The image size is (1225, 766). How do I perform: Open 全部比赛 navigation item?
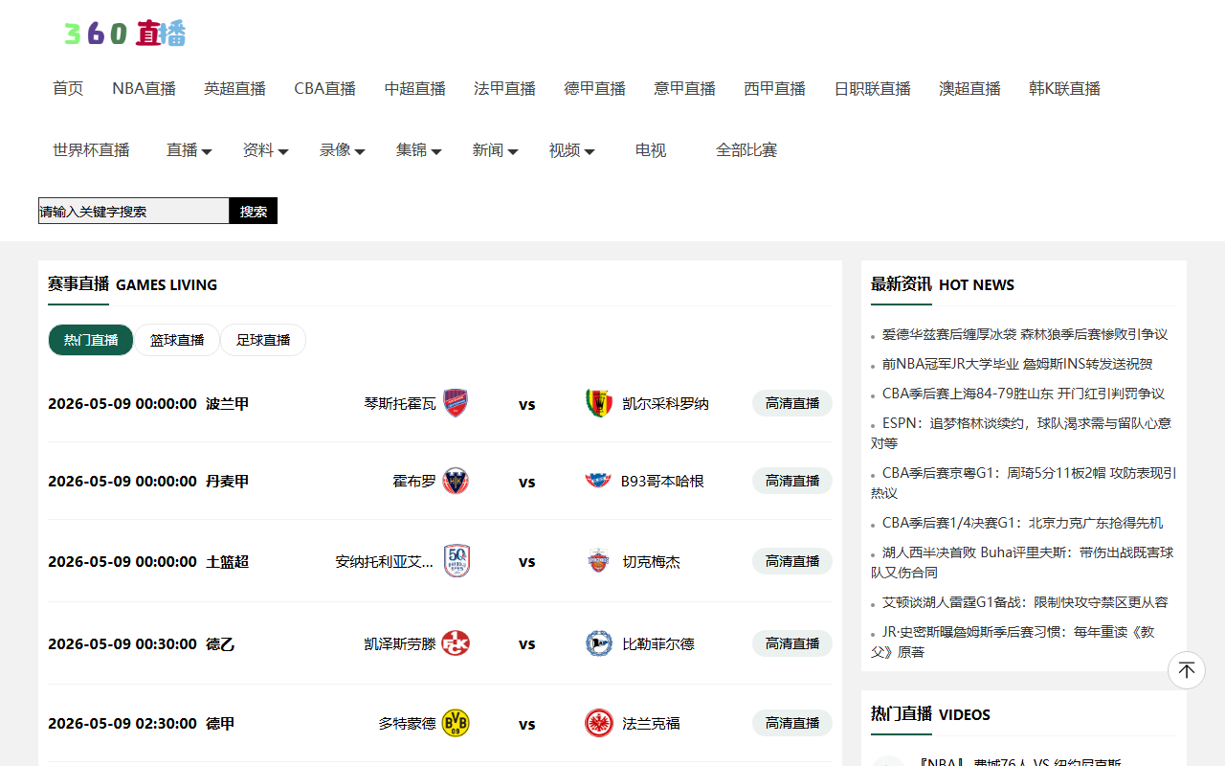point(746,150)
